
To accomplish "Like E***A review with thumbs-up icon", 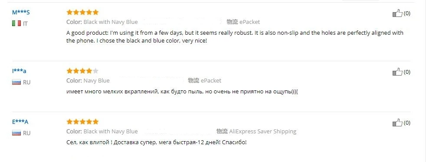I will click(x=397, y=123).
